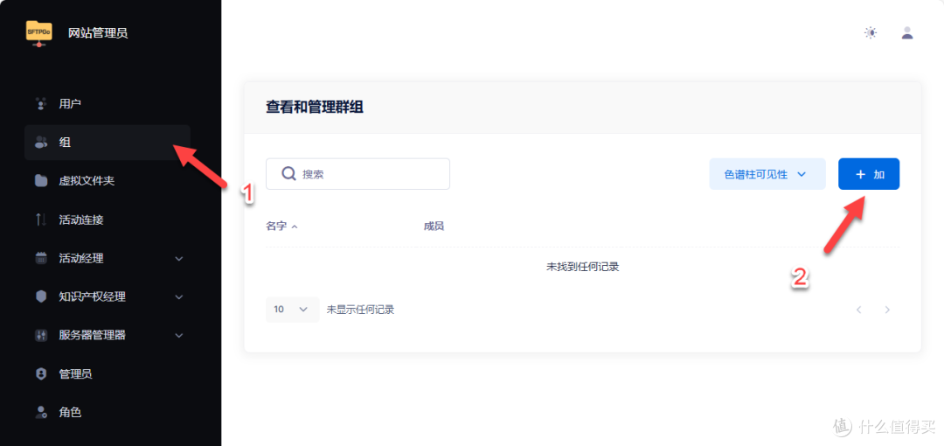Open the 活动连接 menu item

coord(108,220)
